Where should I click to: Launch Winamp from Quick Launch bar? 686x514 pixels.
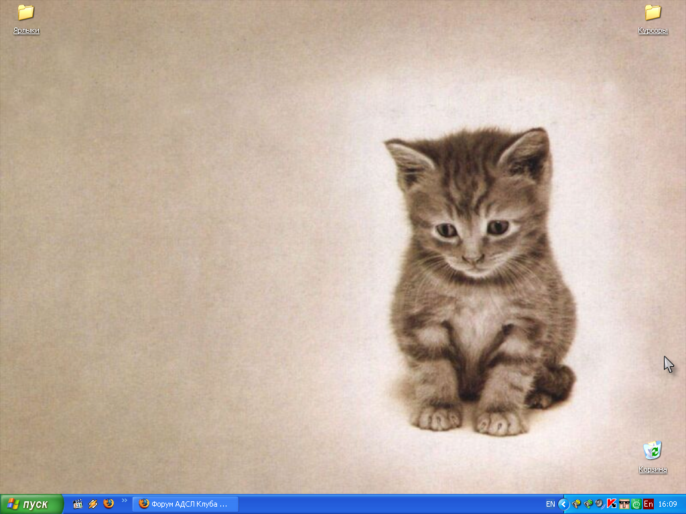(x=93, y=504)
